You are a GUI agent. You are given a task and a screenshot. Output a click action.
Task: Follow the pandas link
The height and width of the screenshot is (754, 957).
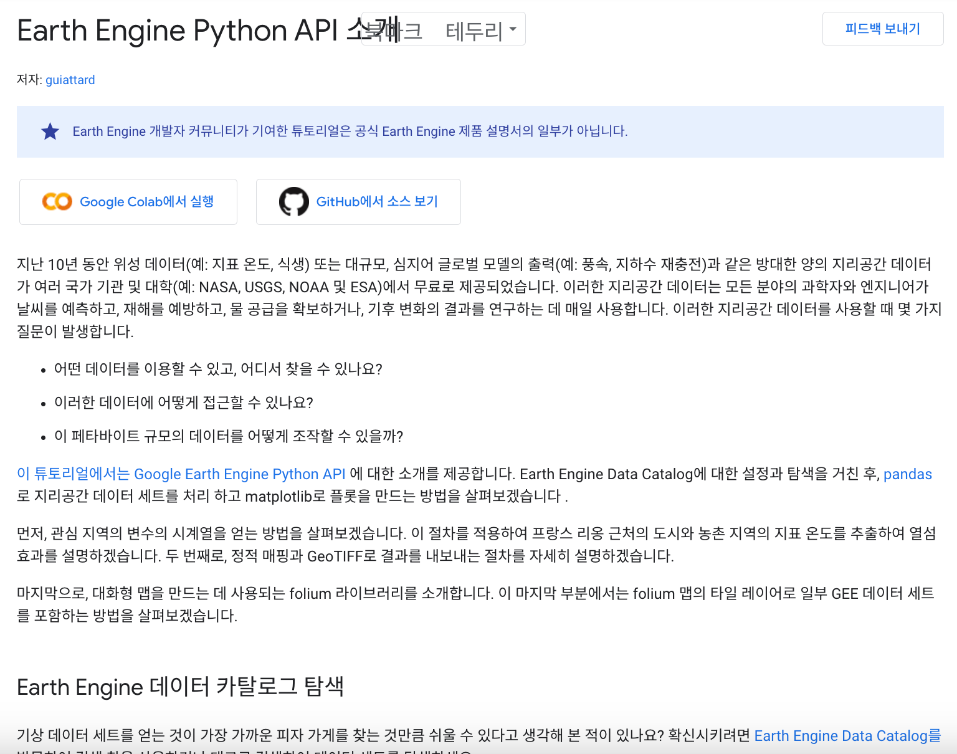908,474
